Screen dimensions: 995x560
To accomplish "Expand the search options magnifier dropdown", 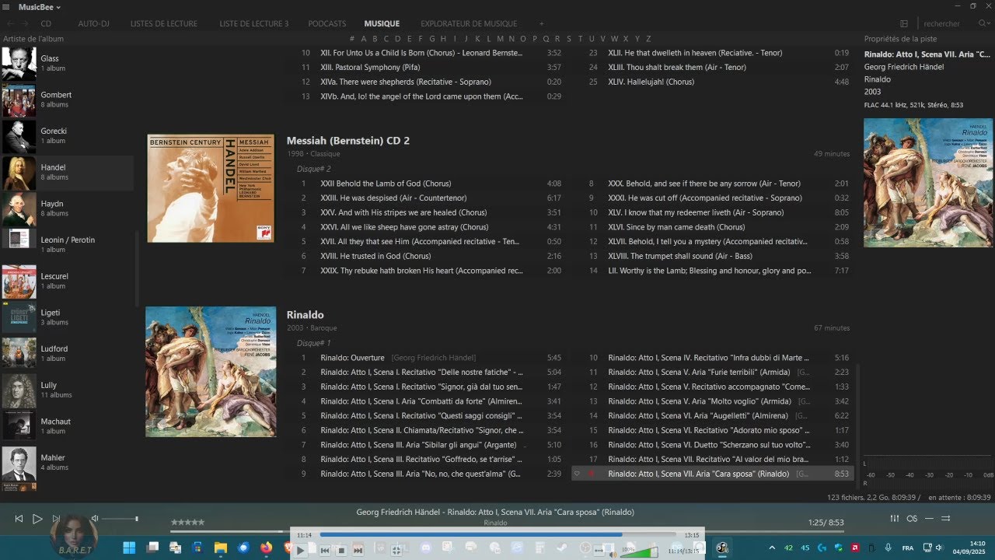I will (x=984, y=24).
